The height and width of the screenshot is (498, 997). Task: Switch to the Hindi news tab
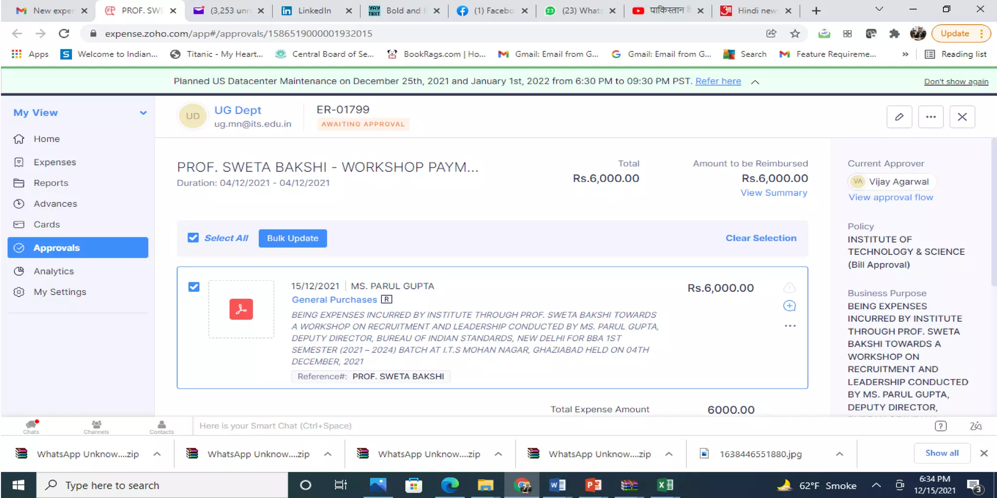pyautogui.click(x=756, y=11)
